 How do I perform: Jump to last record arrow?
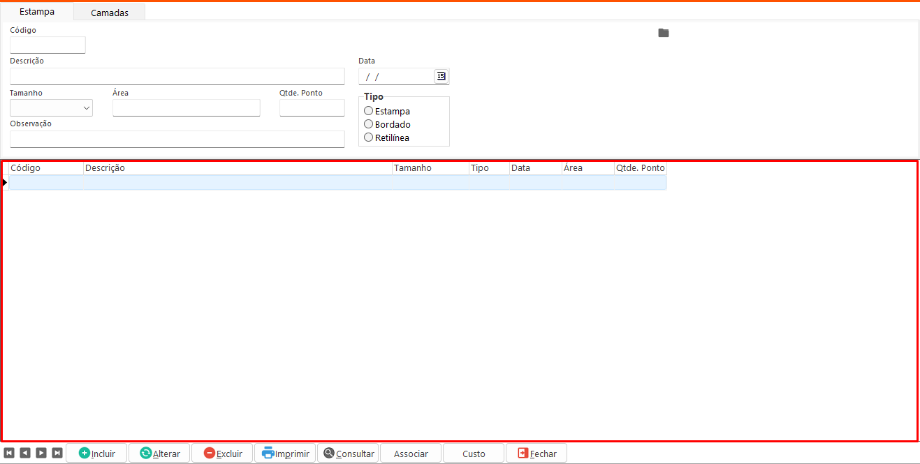[57, 453]
